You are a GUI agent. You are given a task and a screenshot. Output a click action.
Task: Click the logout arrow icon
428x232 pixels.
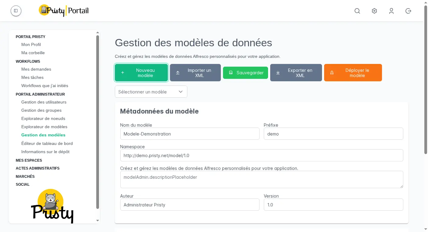(408, 11)
